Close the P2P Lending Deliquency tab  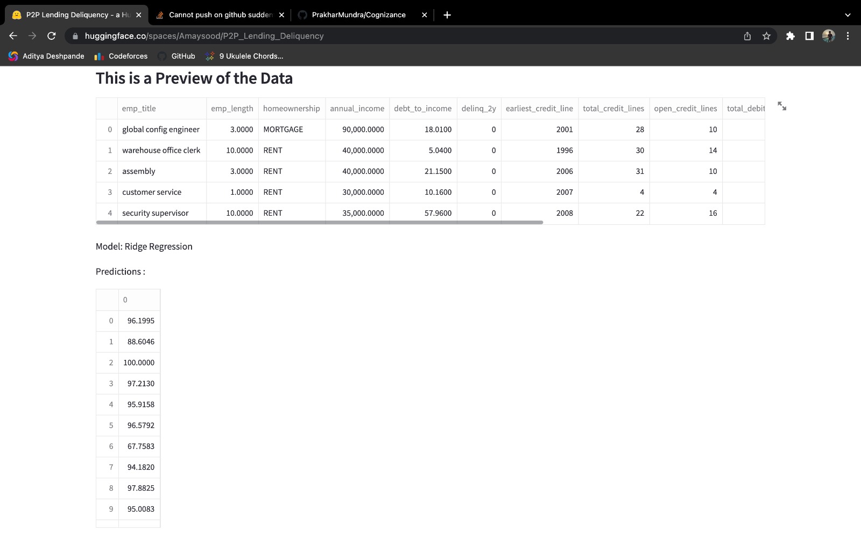tap(138, 15)
